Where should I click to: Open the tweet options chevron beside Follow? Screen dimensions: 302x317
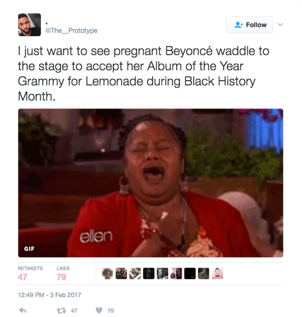[x=280, y=25]
